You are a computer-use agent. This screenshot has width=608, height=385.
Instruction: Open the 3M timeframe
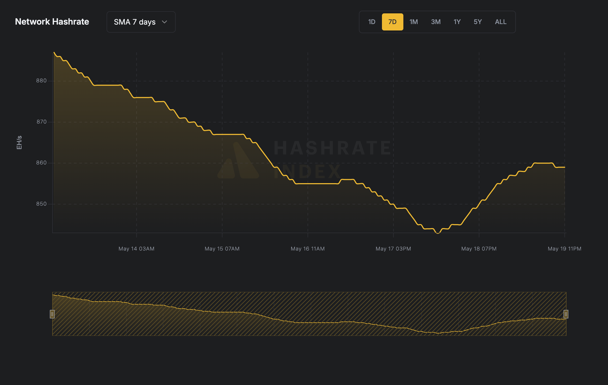(x=435, y=22)
